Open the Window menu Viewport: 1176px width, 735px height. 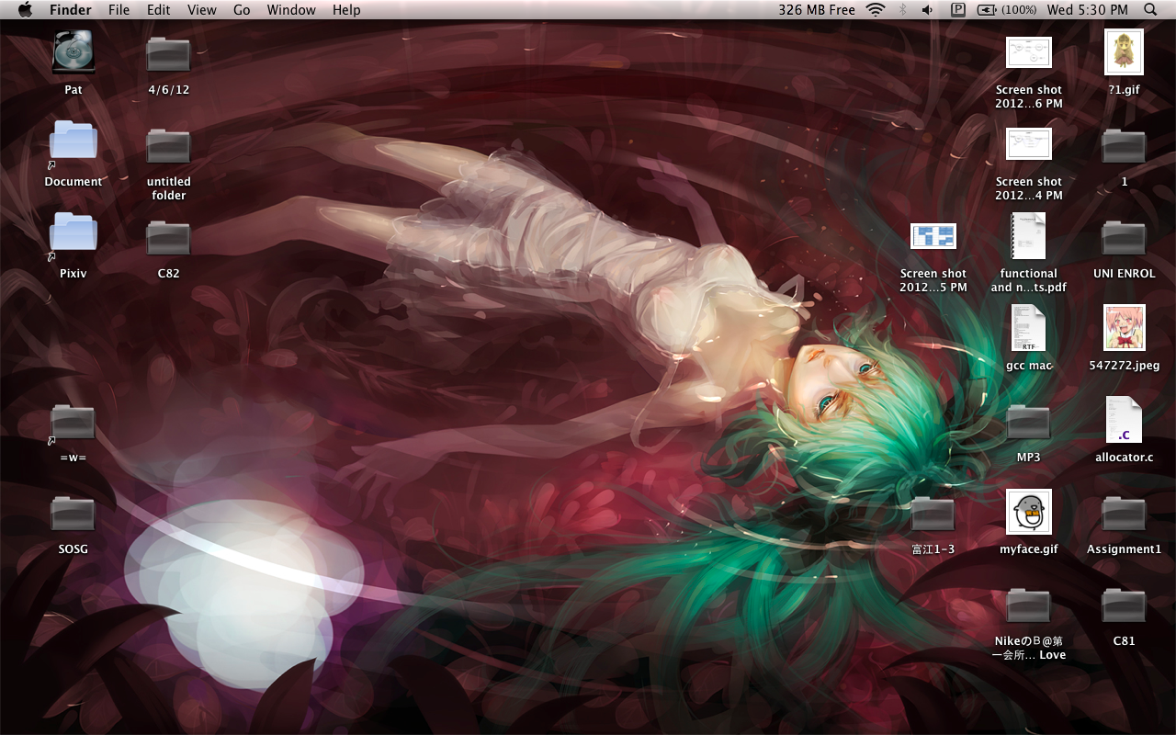(x=291, y=10)
